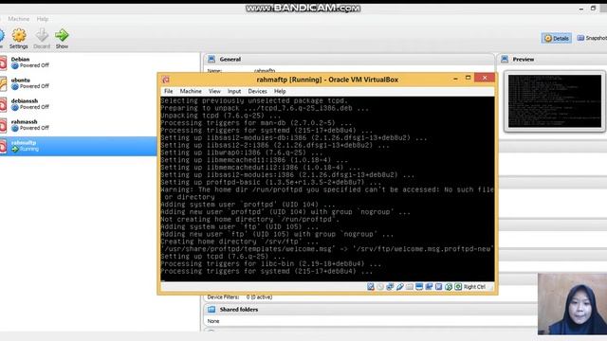Viewport: 607px width, 341px height.
Task: Click the rahmassh VM OS icon
Action: coord(3,125)
